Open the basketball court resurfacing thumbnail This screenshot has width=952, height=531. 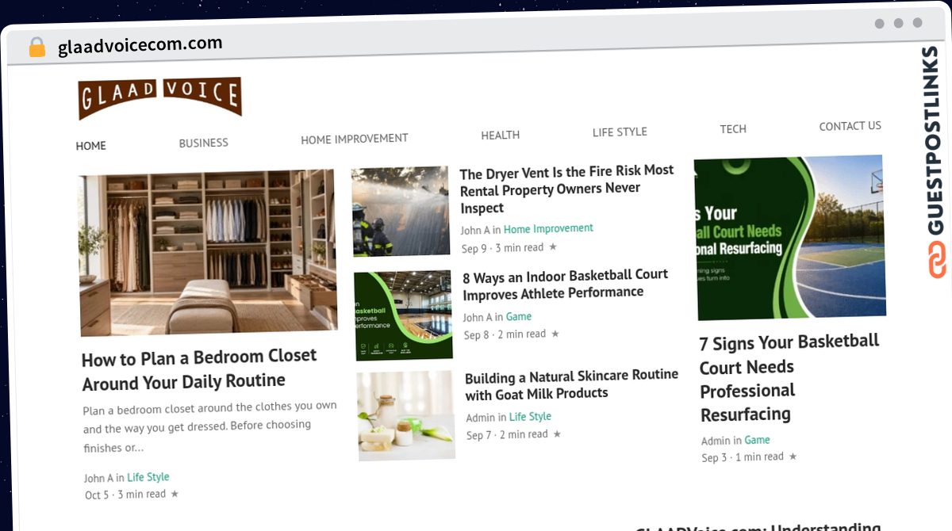(790, 238)
